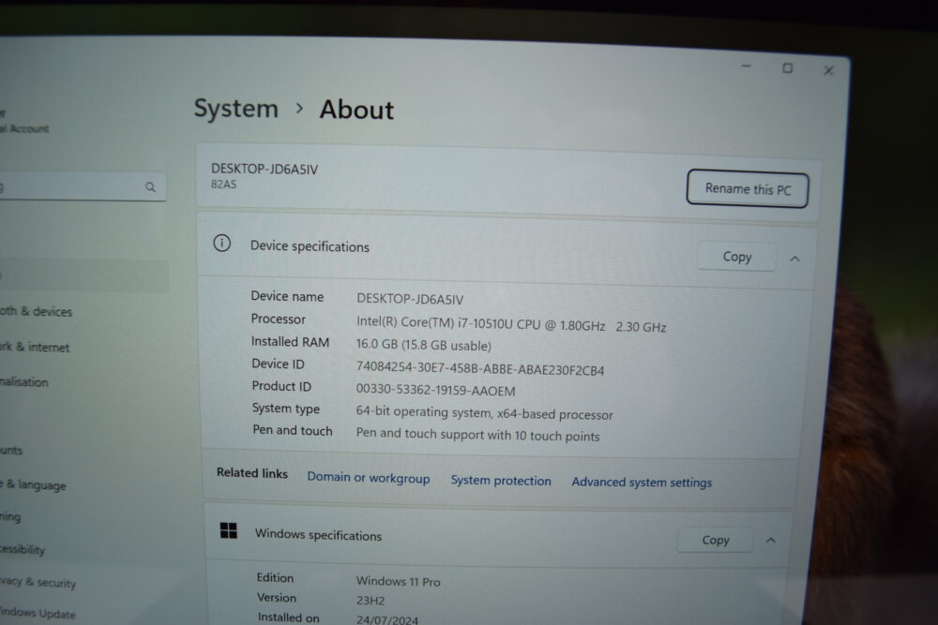Click the Windows logo icon
The image size is (938, 625).
229,530
